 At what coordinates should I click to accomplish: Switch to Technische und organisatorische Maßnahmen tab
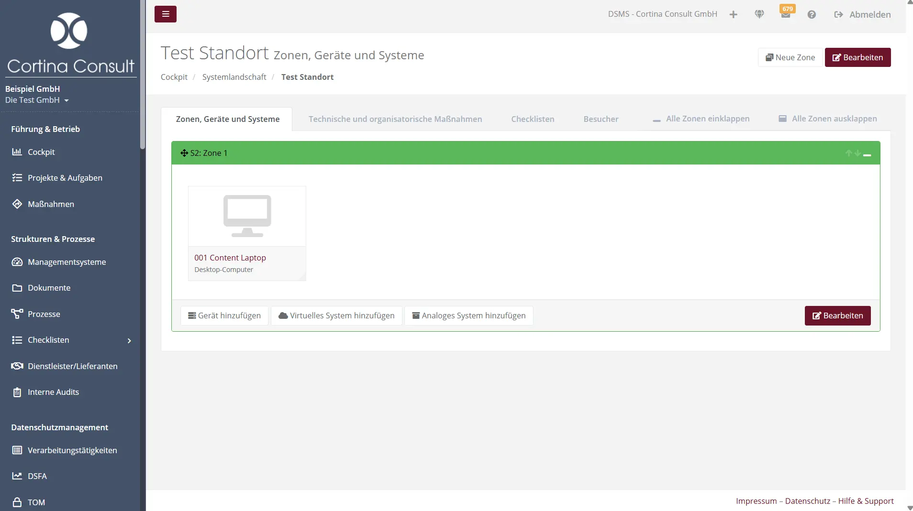point(395,120)
